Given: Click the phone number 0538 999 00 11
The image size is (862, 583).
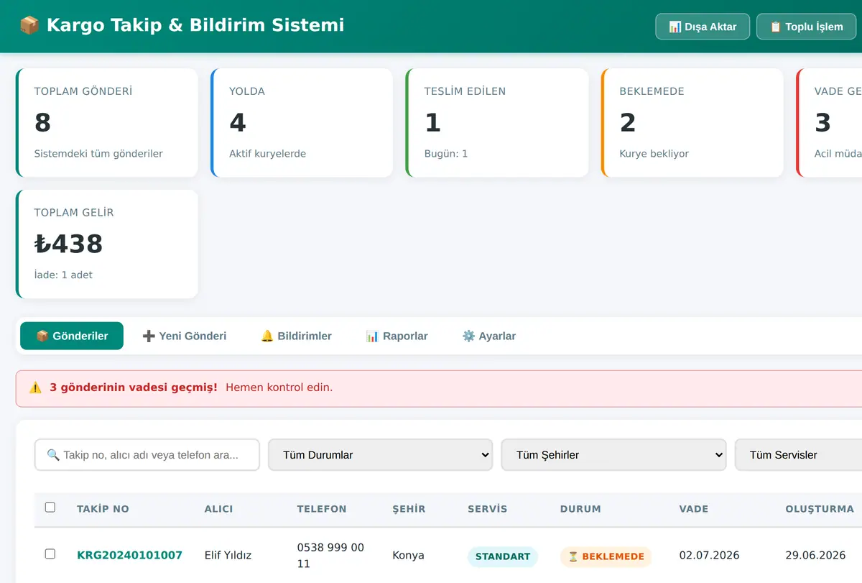Looking at the screenshot, I should click(330, 556).
